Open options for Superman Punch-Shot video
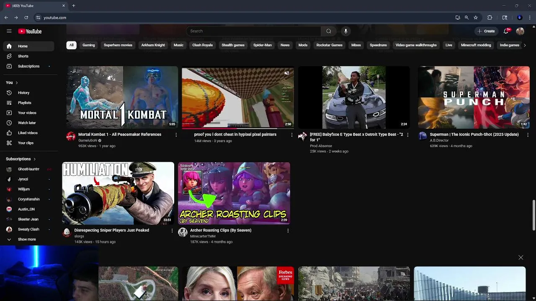 pyautogui.click(x=528, y=135)
